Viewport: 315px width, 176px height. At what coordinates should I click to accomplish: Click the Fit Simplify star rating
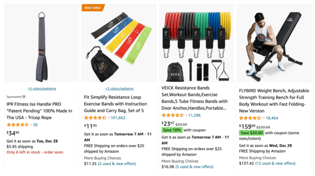(x=95, y=118)
